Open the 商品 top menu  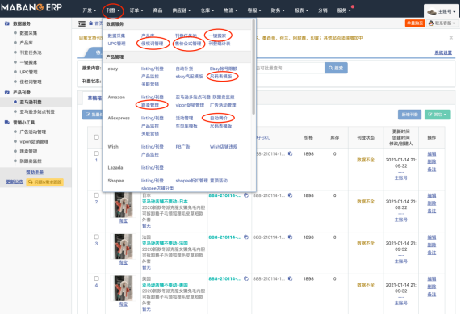157,10
